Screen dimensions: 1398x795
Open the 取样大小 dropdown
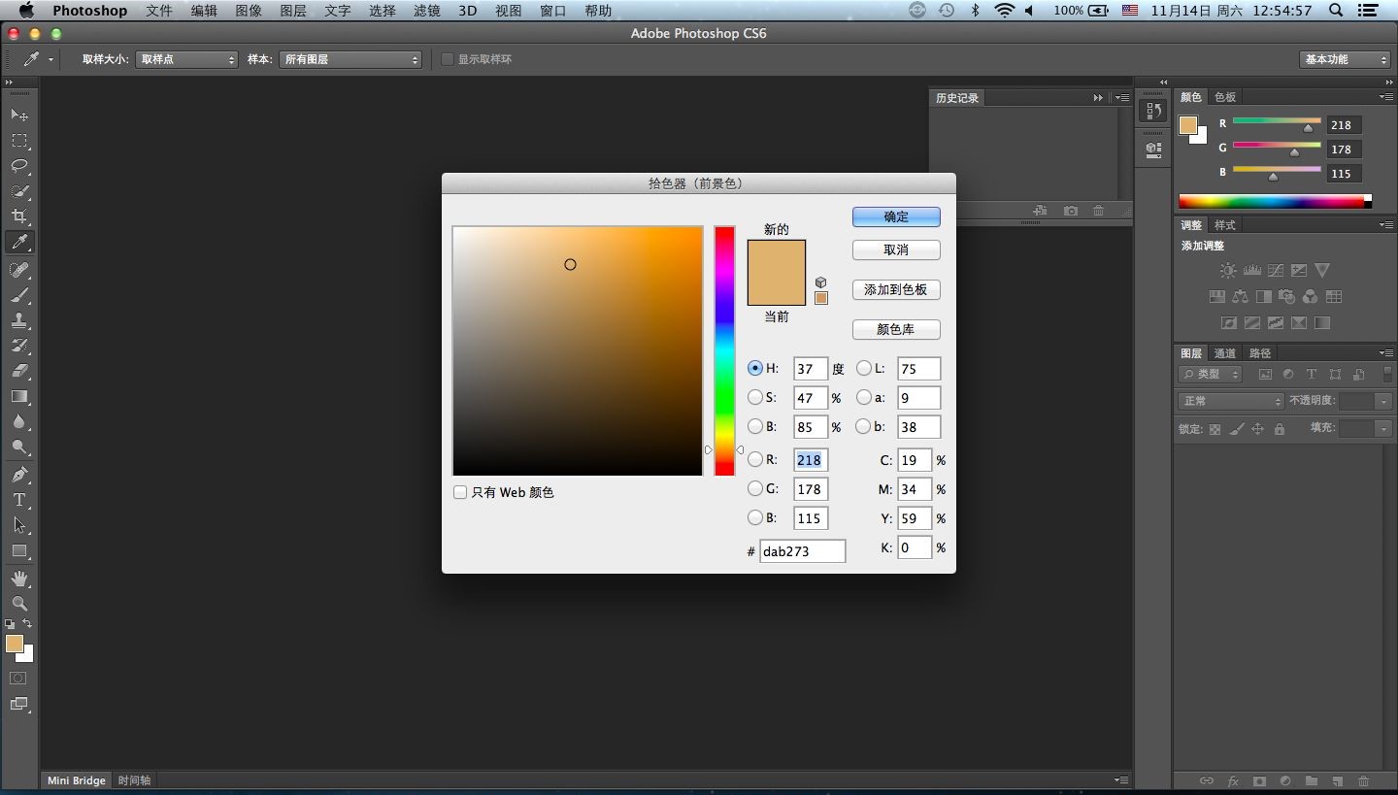click(186, 59)
